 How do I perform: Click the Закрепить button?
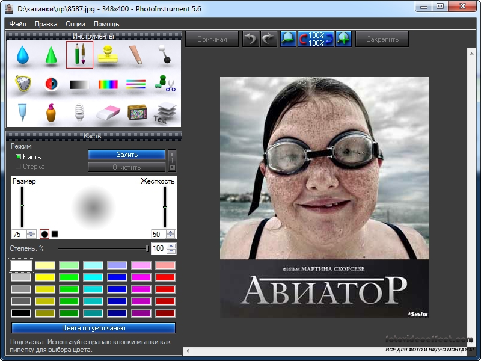[x=382, y=39]
